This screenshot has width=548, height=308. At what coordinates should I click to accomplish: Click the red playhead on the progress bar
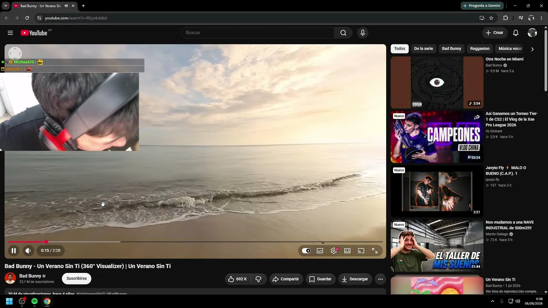[x=46, y=242]
